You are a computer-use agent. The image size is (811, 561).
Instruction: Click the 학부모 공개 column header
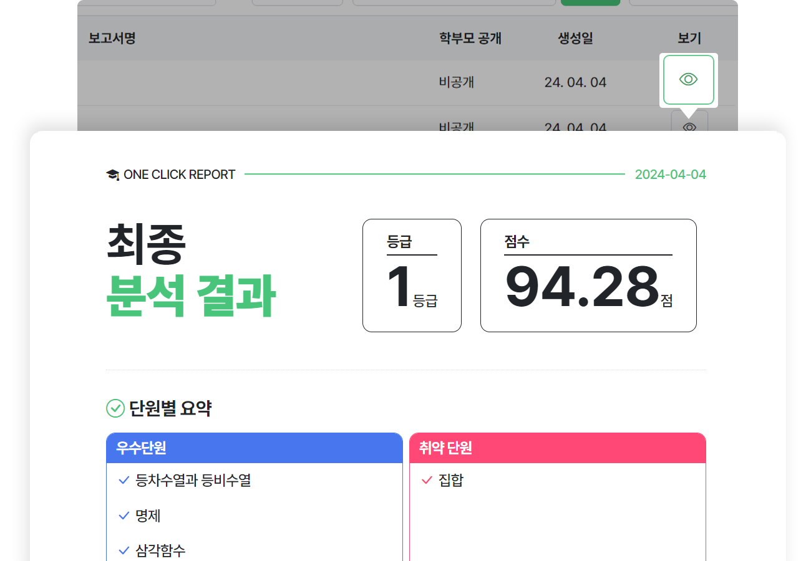[x=470, y=39]
